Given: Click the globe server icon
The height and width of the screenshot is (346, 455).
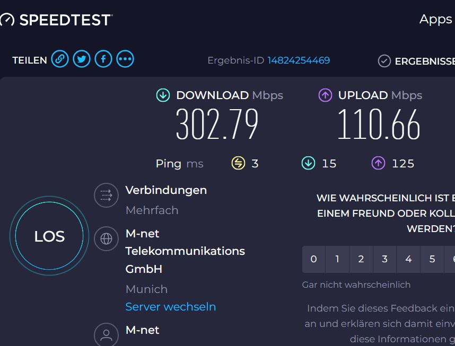Looking at the screenshot, I should [106, 238].
